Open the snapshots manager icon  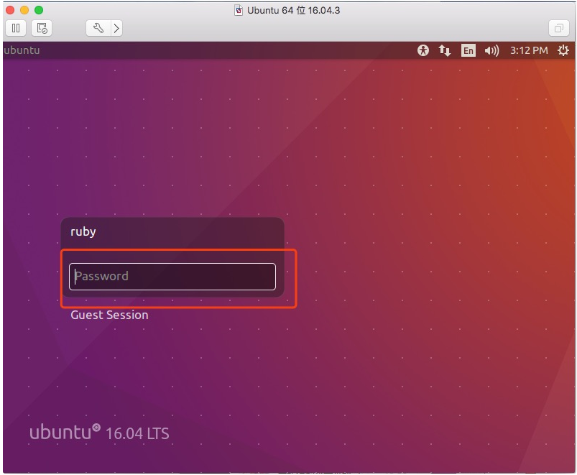(42, 28)
